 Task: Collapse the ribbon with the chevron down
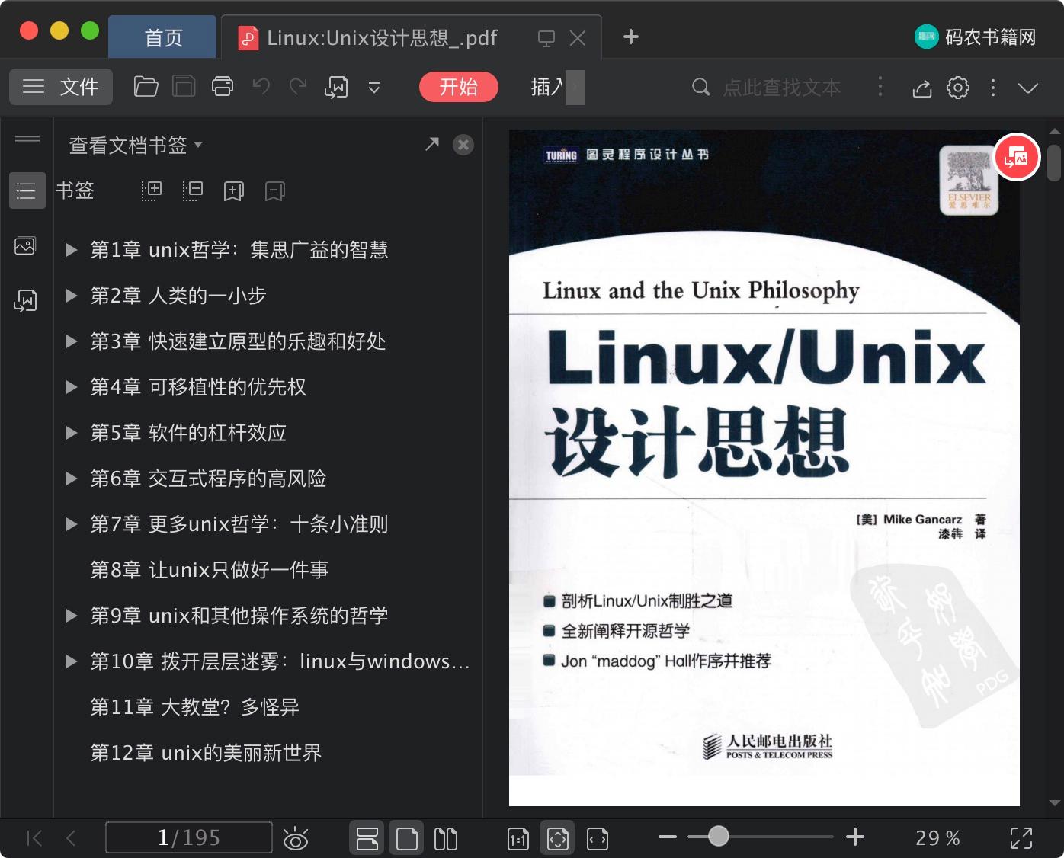pos(1028,88)
